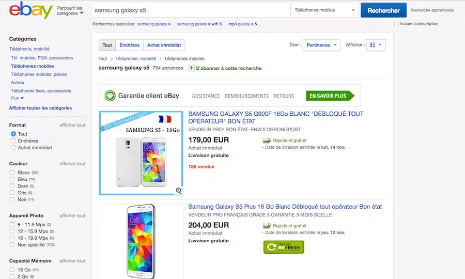Viewport: 465px width, 279px height.
Task: Click the eBay logo
Action: 31,10
